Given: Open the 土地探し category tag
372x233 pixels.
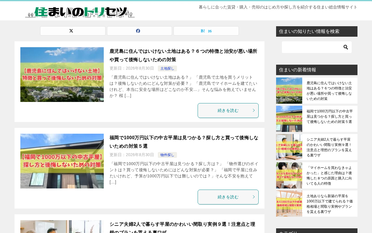Looking at the screenshot, I should [x=167, y=68].
